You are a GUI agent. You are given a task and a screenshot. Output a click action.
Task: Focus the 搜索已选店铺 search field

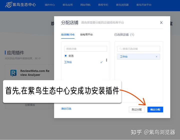[138, 49]
